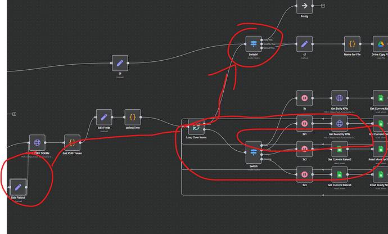Click the output handle of collectTime node
388x234 pixels.
pyautogui.click(x=141, y=117)
